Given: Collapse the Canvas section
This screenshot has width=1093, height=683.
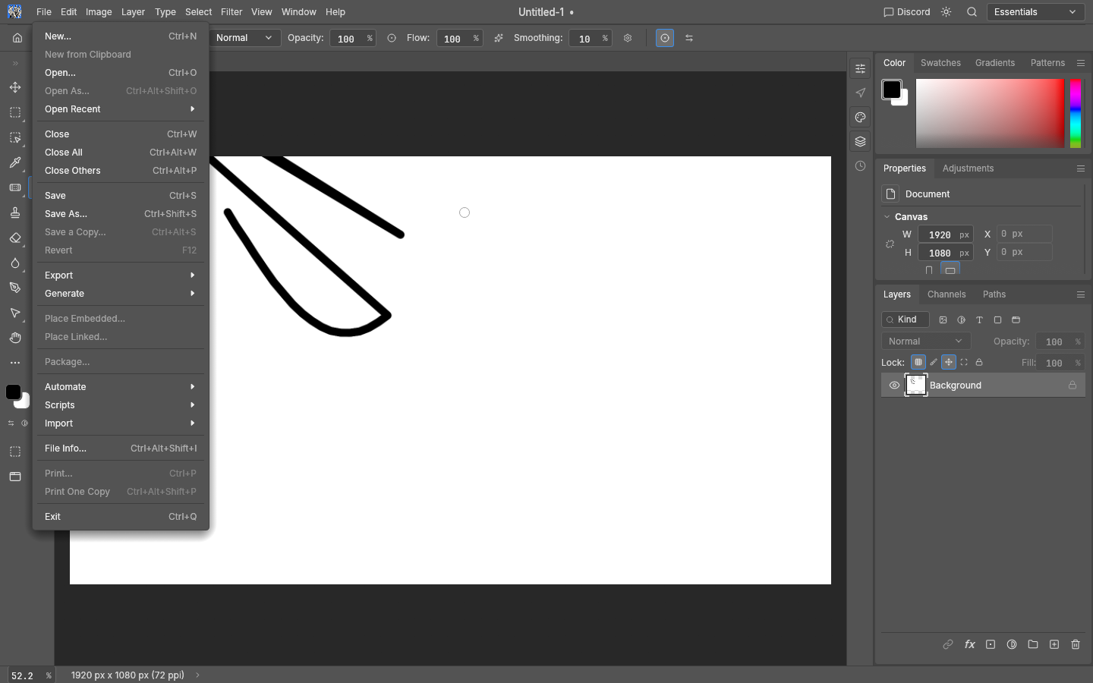Looking at the screenshot, I should point(887,217).
